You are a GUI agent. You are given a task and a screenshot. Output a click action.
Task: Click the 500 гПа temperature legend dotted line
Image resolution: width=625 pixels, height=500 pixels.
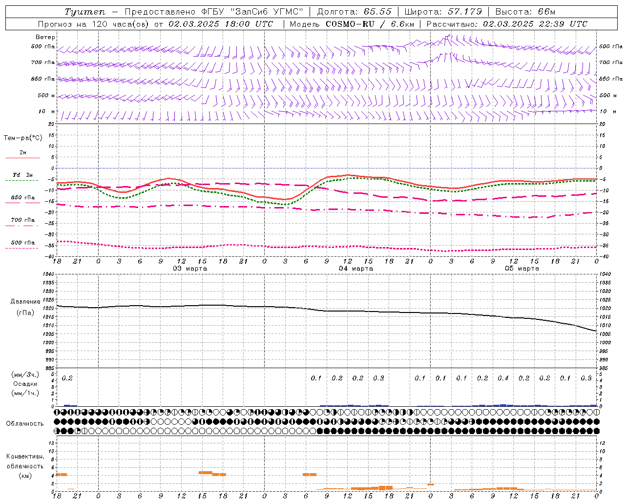[x=22, y=248]
